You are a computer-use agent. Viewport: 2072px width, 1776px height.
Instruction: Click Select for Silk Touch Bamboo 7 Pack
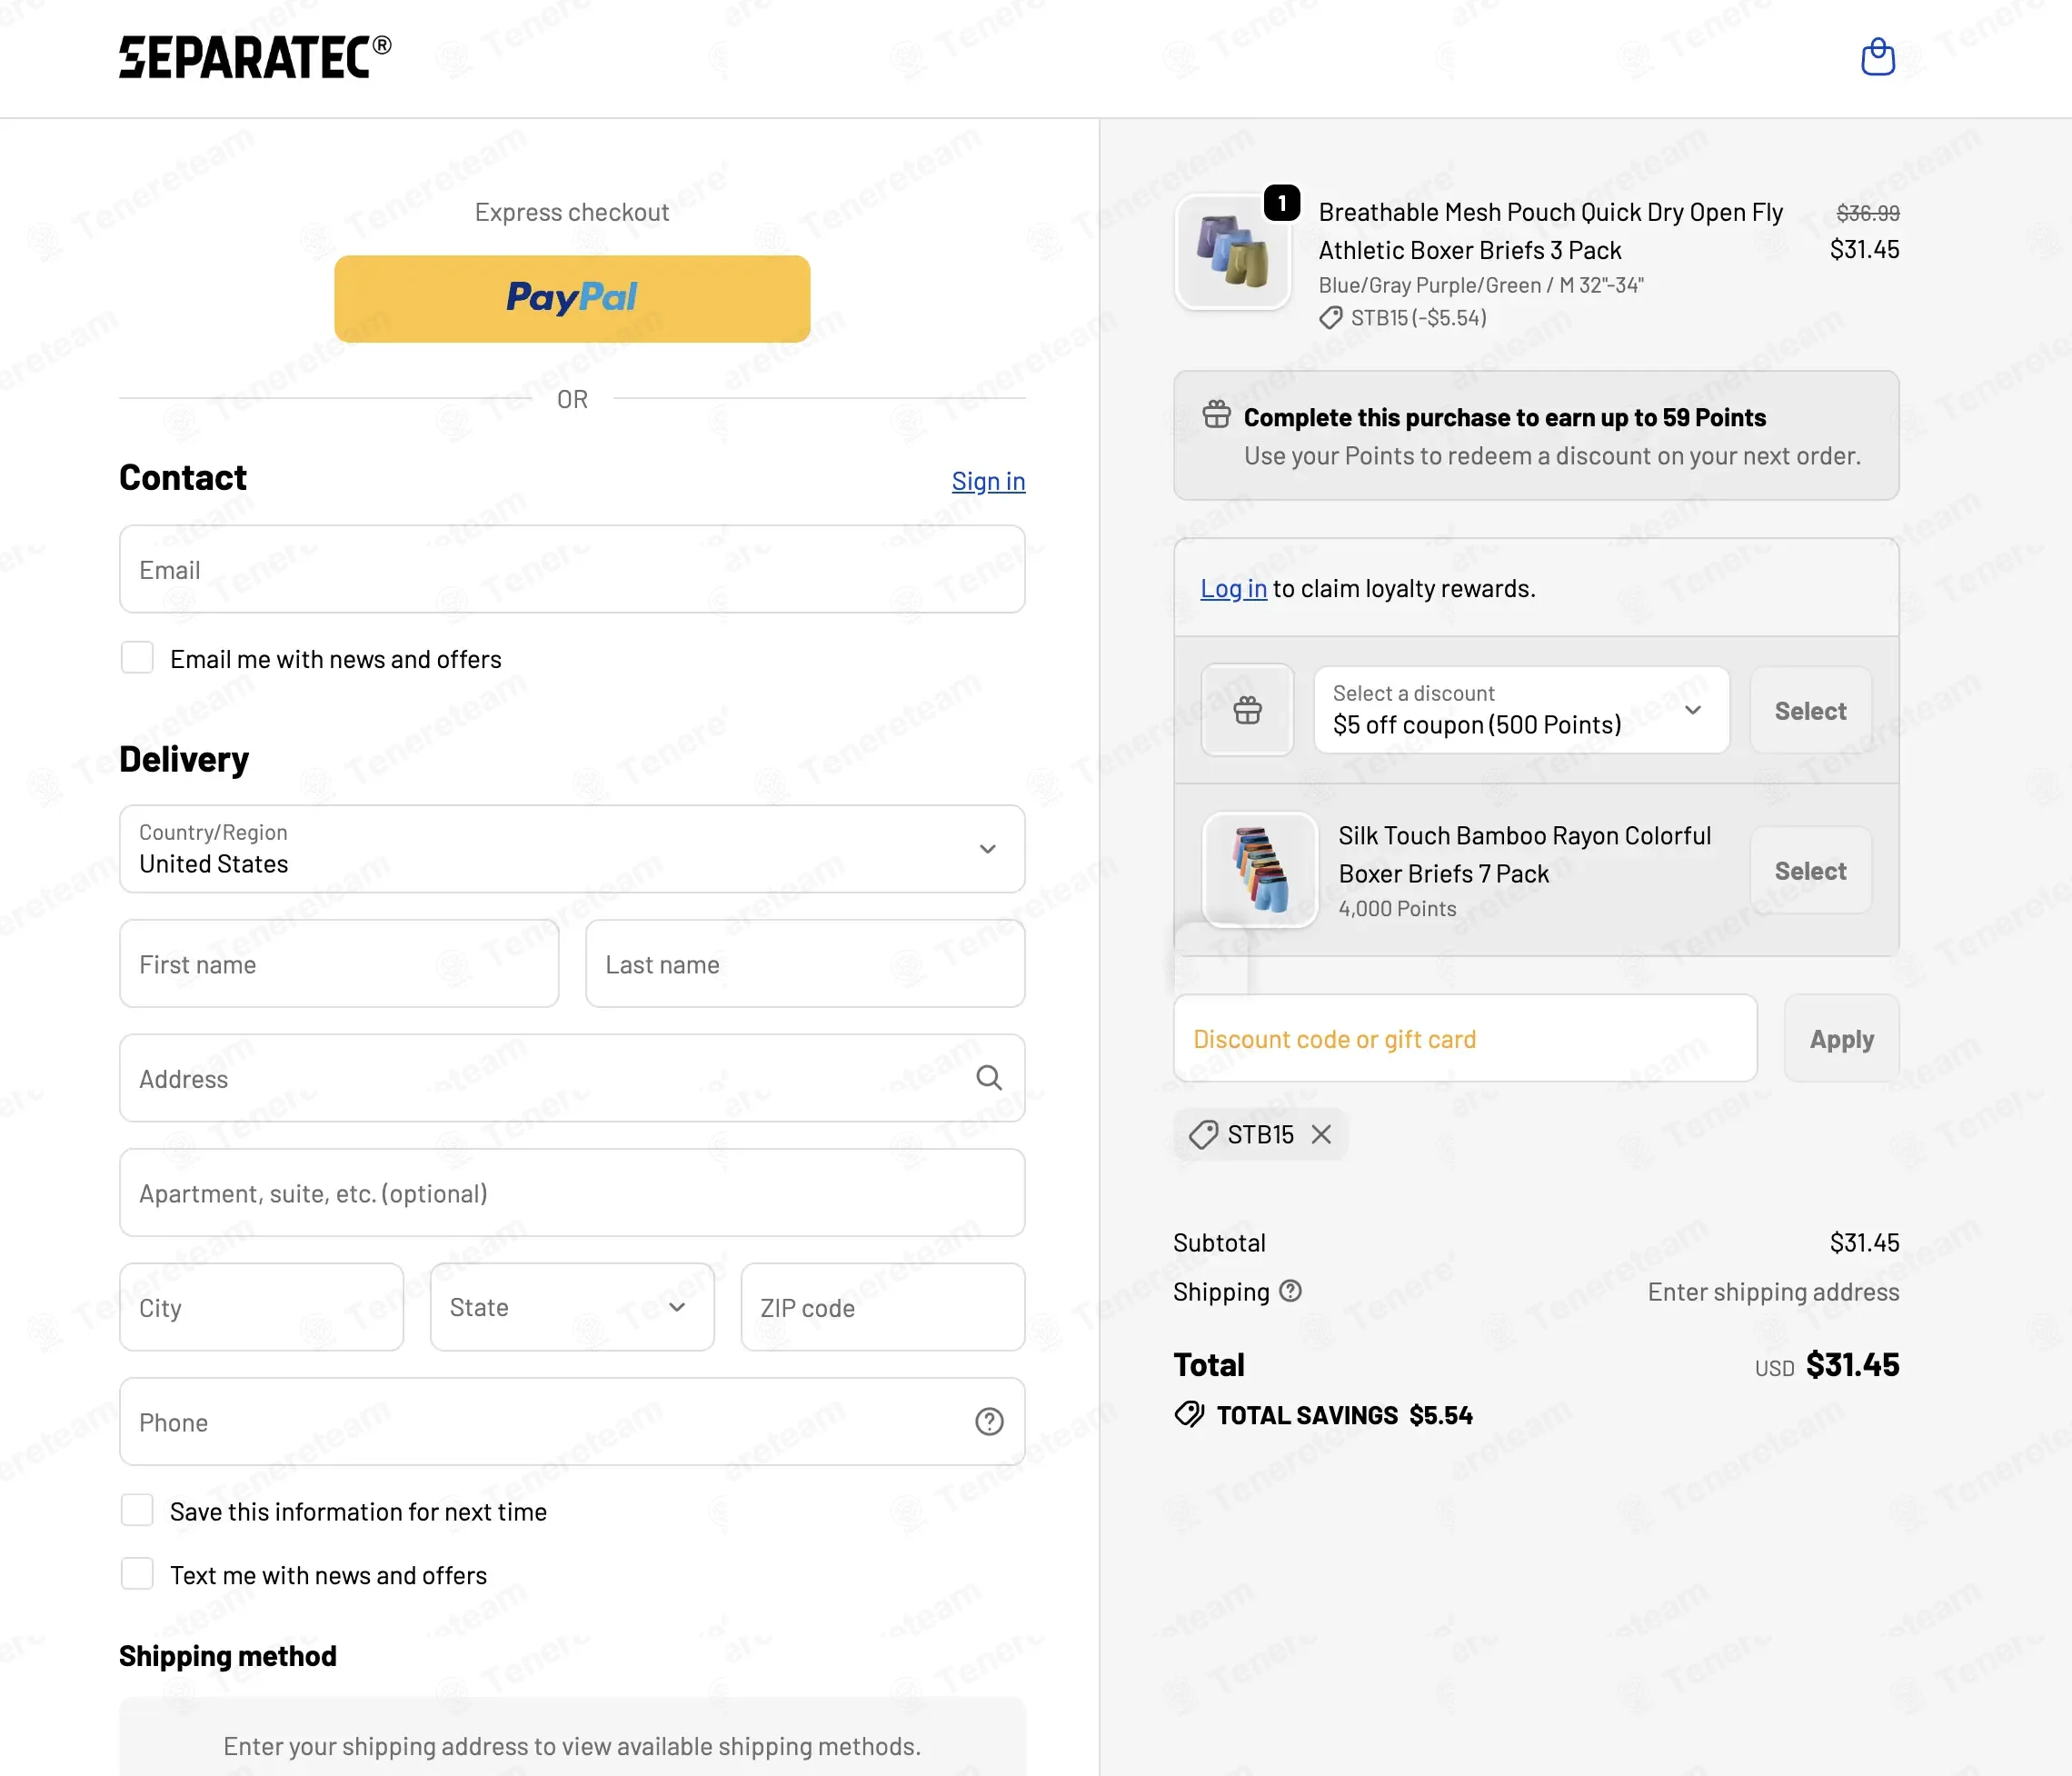[x=1811, y=870]
